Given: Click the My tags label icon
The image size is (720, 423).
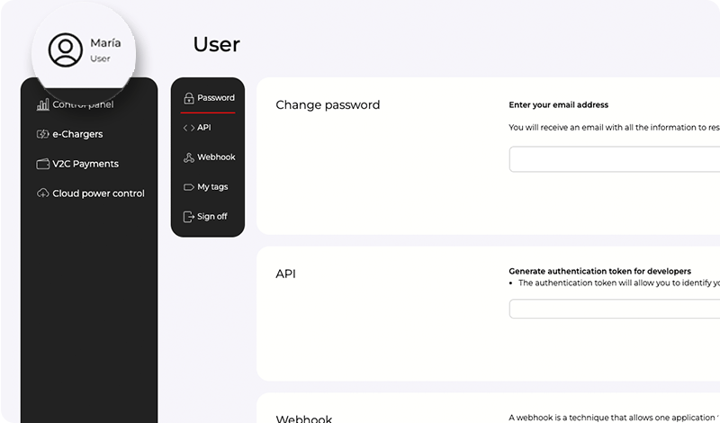Looking at the screenshot, I should click(x=188, y=187).
